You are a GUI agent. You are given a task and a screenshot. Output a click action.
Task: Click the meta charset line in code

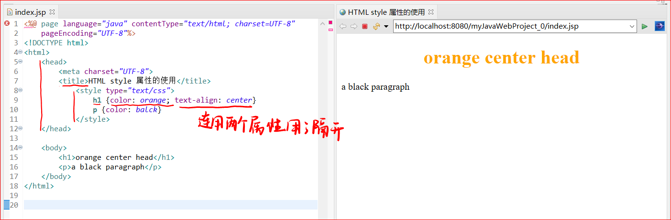click(106, 72)
